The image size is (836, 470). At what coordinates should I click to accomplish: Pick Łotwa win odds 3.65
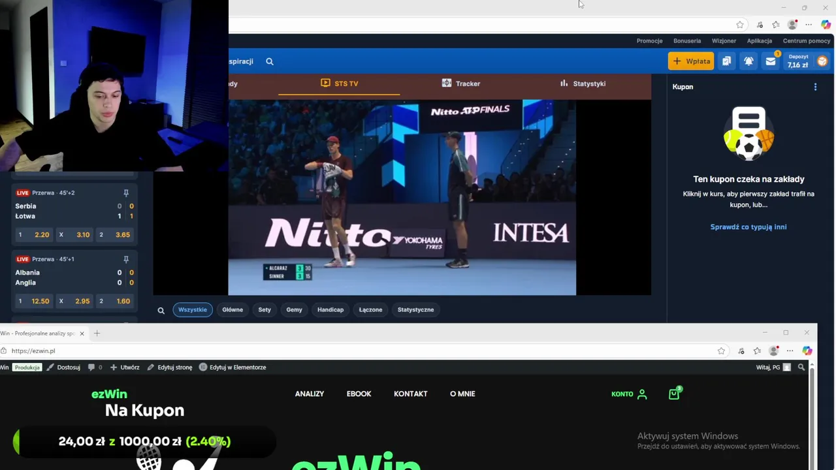pyautogui.click(x=115, y=234)
